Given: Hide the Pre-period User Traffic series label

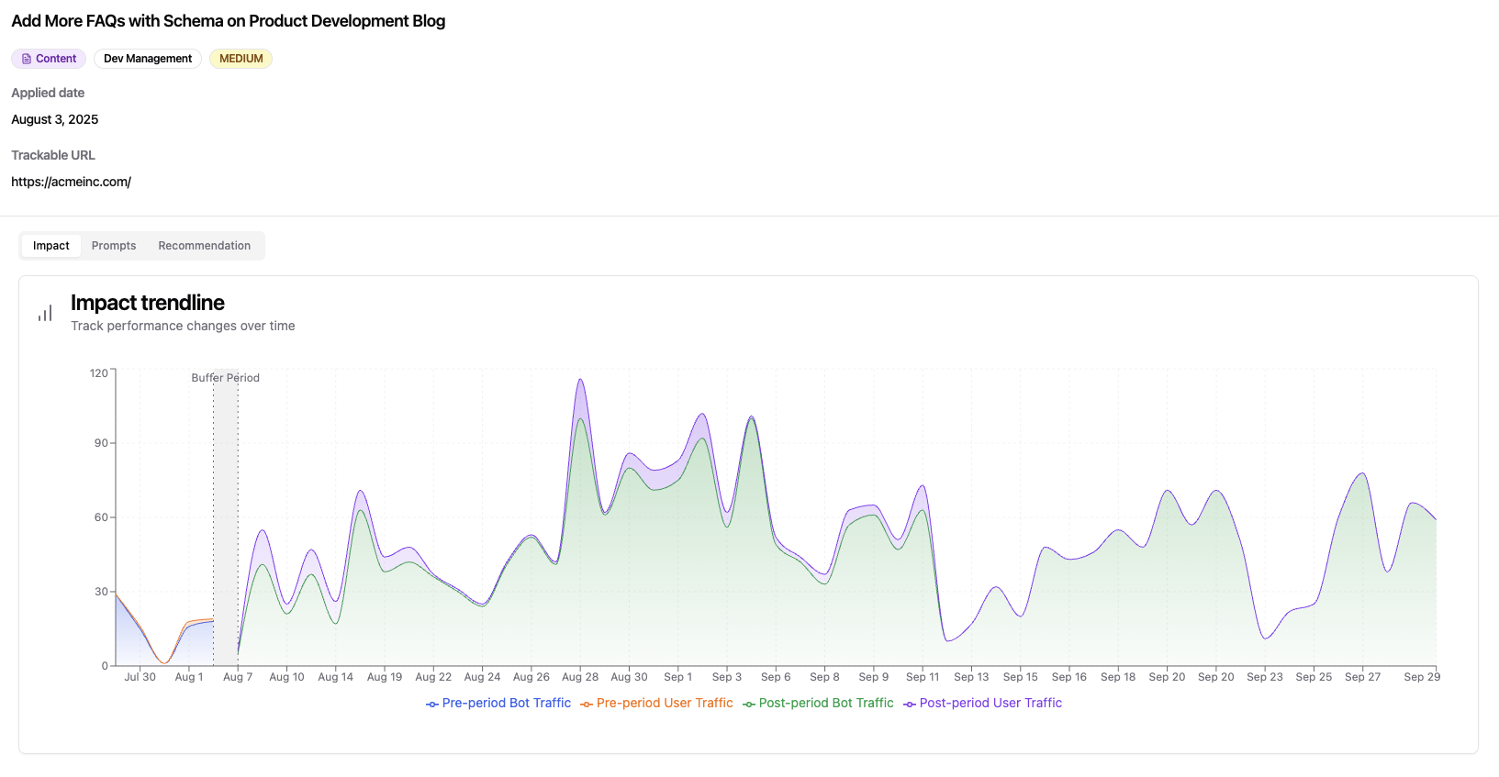Looking at the screenshot, I should [x=665, y=703].
